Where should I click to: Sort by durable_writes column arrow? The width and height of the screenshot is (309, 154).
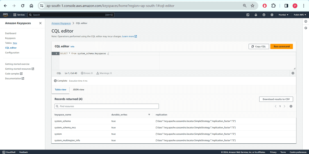(149, 115)
